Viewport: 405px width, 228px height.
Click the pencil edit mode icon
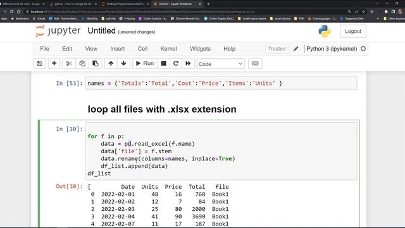(x=296, y=49)
